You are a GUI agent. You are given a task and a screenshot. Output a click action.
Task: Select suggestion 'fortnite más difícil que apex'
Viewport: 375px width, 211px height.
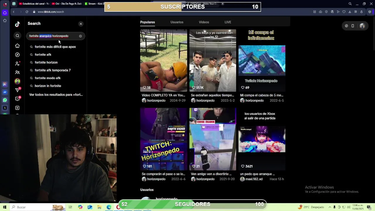[55, 47]
